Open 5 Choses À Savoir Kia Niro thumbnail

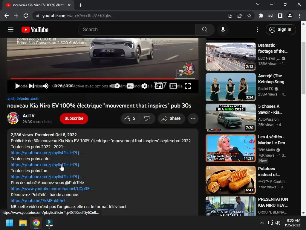click(230, 117)
